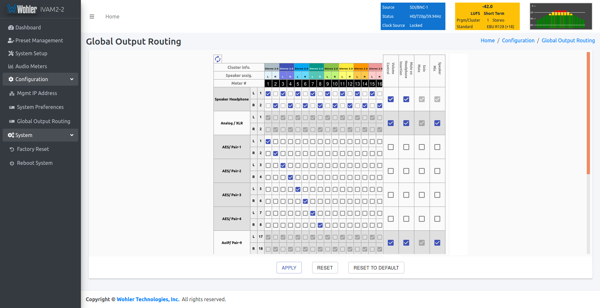This screenshot has width=600, height=308.
Task: Click the Factory Reset undo icon
Action: 12,149
